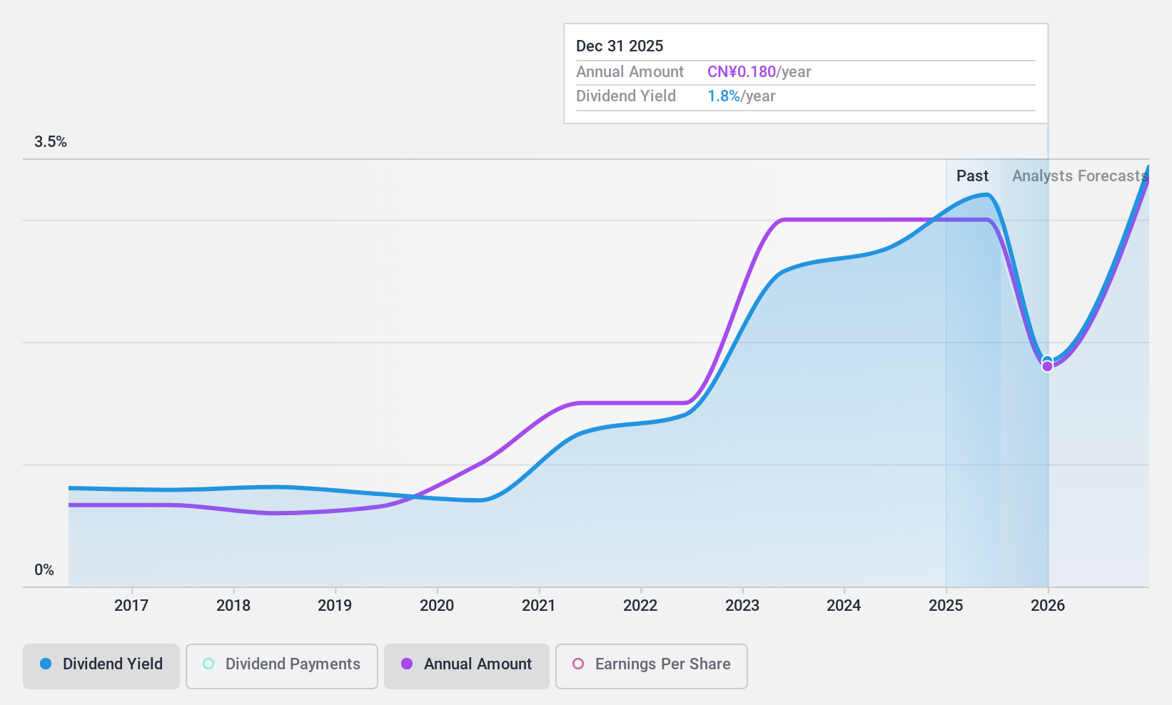Enable the Earnings Per Share series

point(651,666)
